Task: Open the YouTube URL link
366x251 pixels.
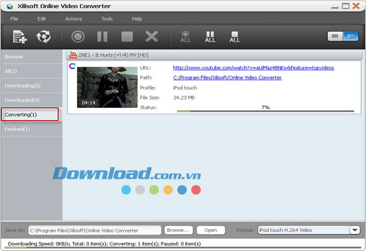Action: (254, 68)
